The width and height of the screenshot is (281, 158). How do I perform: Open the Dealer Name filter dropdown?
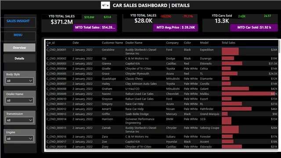(x=19, y=101)
